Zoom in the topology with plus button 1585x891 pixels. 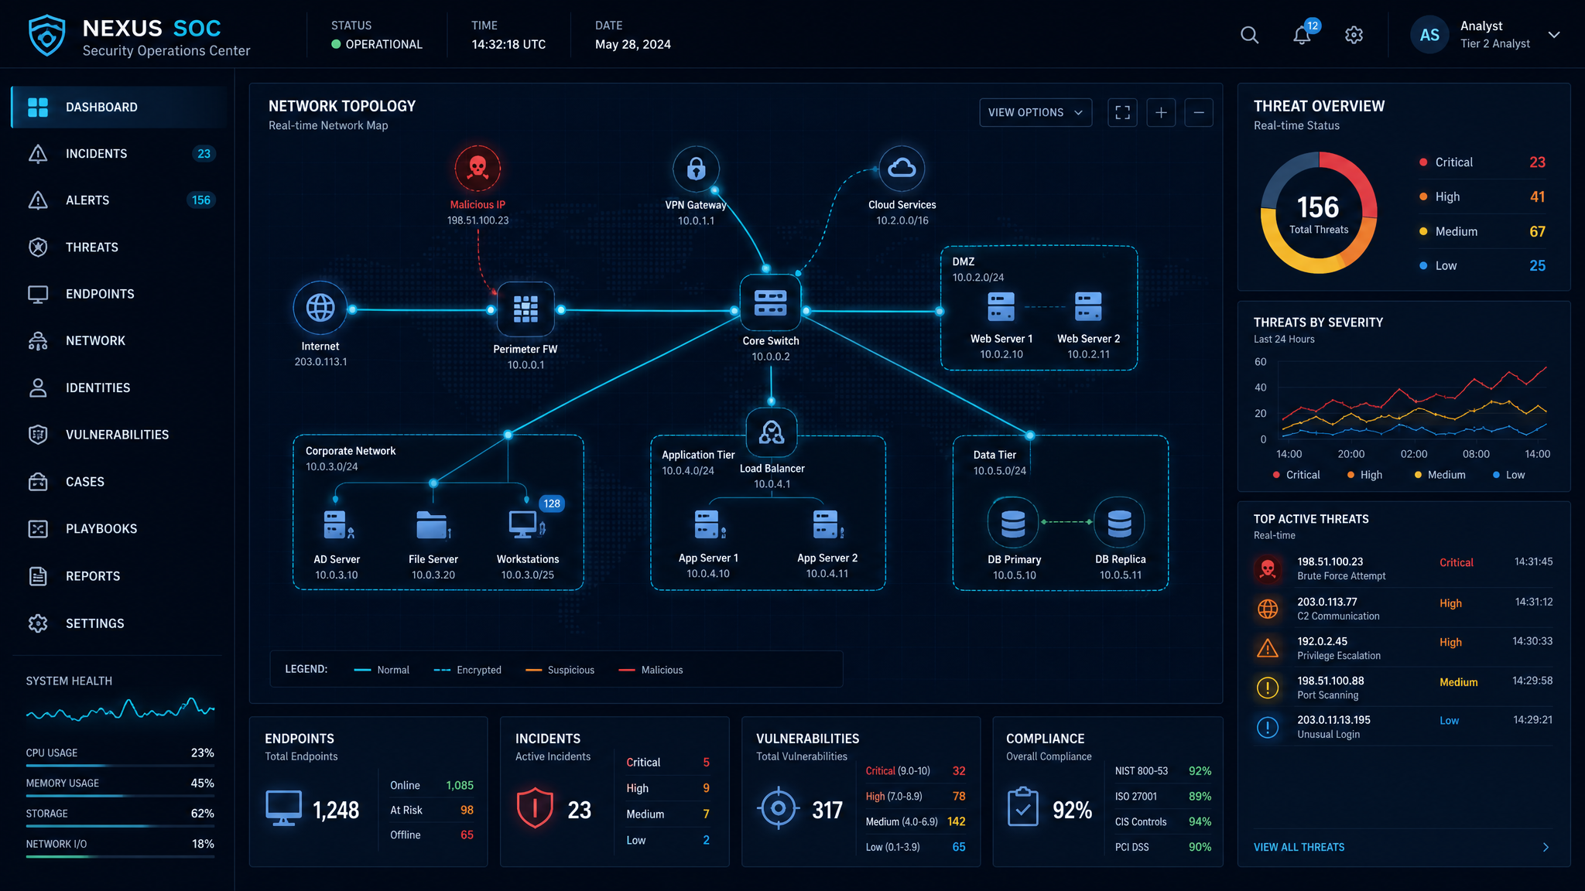pyautogui.click(x=1161, y=113)
